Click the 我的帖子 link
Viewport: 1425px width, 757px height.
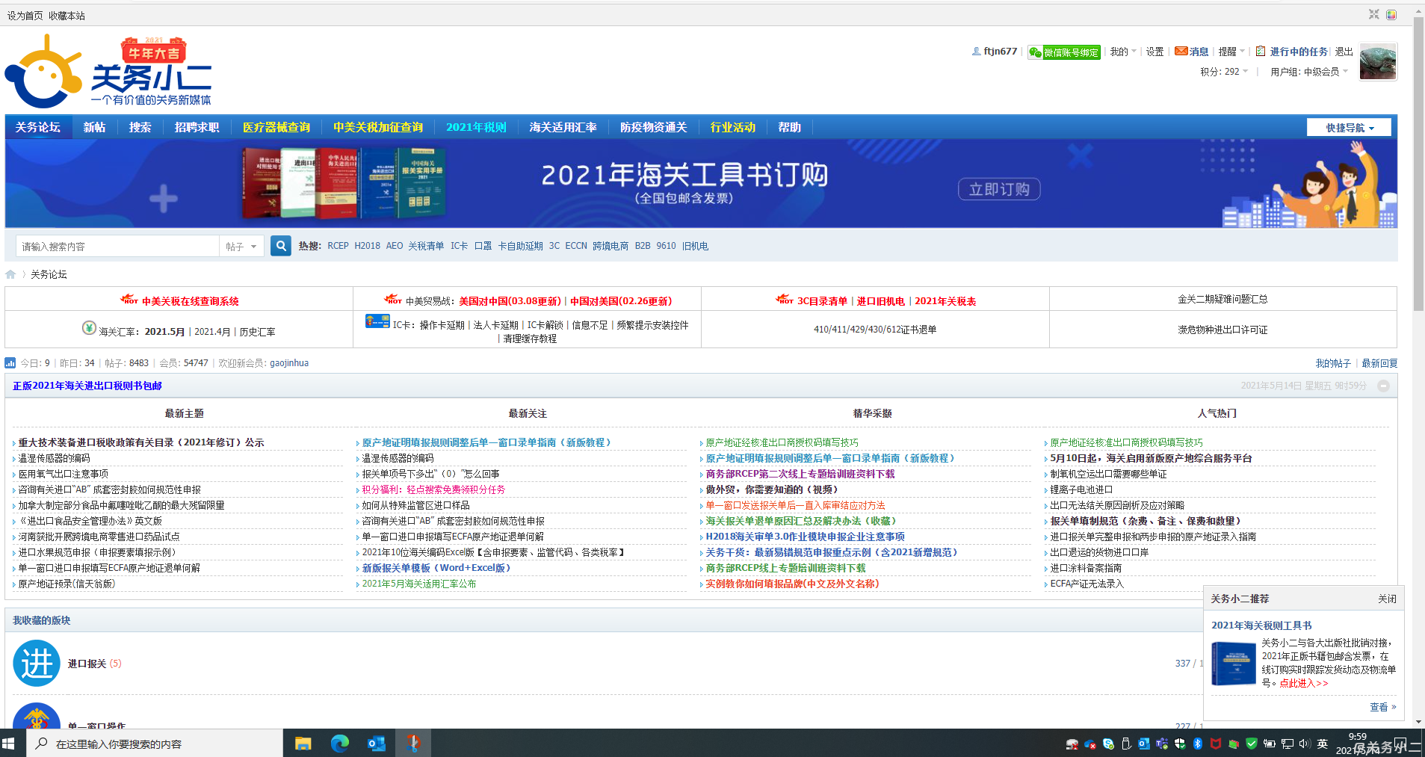pyautogui.click(x=1333, y=363)
